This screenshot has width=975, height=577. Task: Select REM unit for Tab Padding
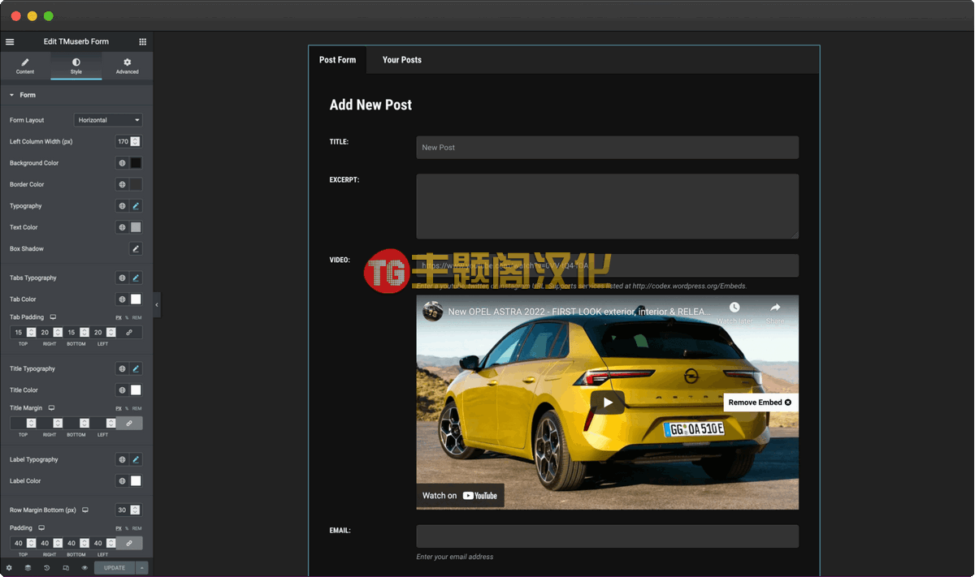(x=136, y=318)
